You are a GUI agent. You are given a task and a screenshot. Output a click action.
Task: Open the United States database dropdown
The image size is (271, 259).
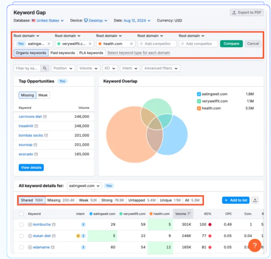tap(48, 21)
